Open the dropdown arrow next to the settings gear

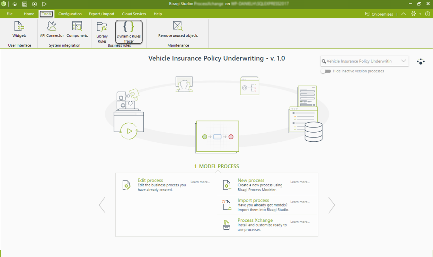pyautogui.click(x=420, y=14)
